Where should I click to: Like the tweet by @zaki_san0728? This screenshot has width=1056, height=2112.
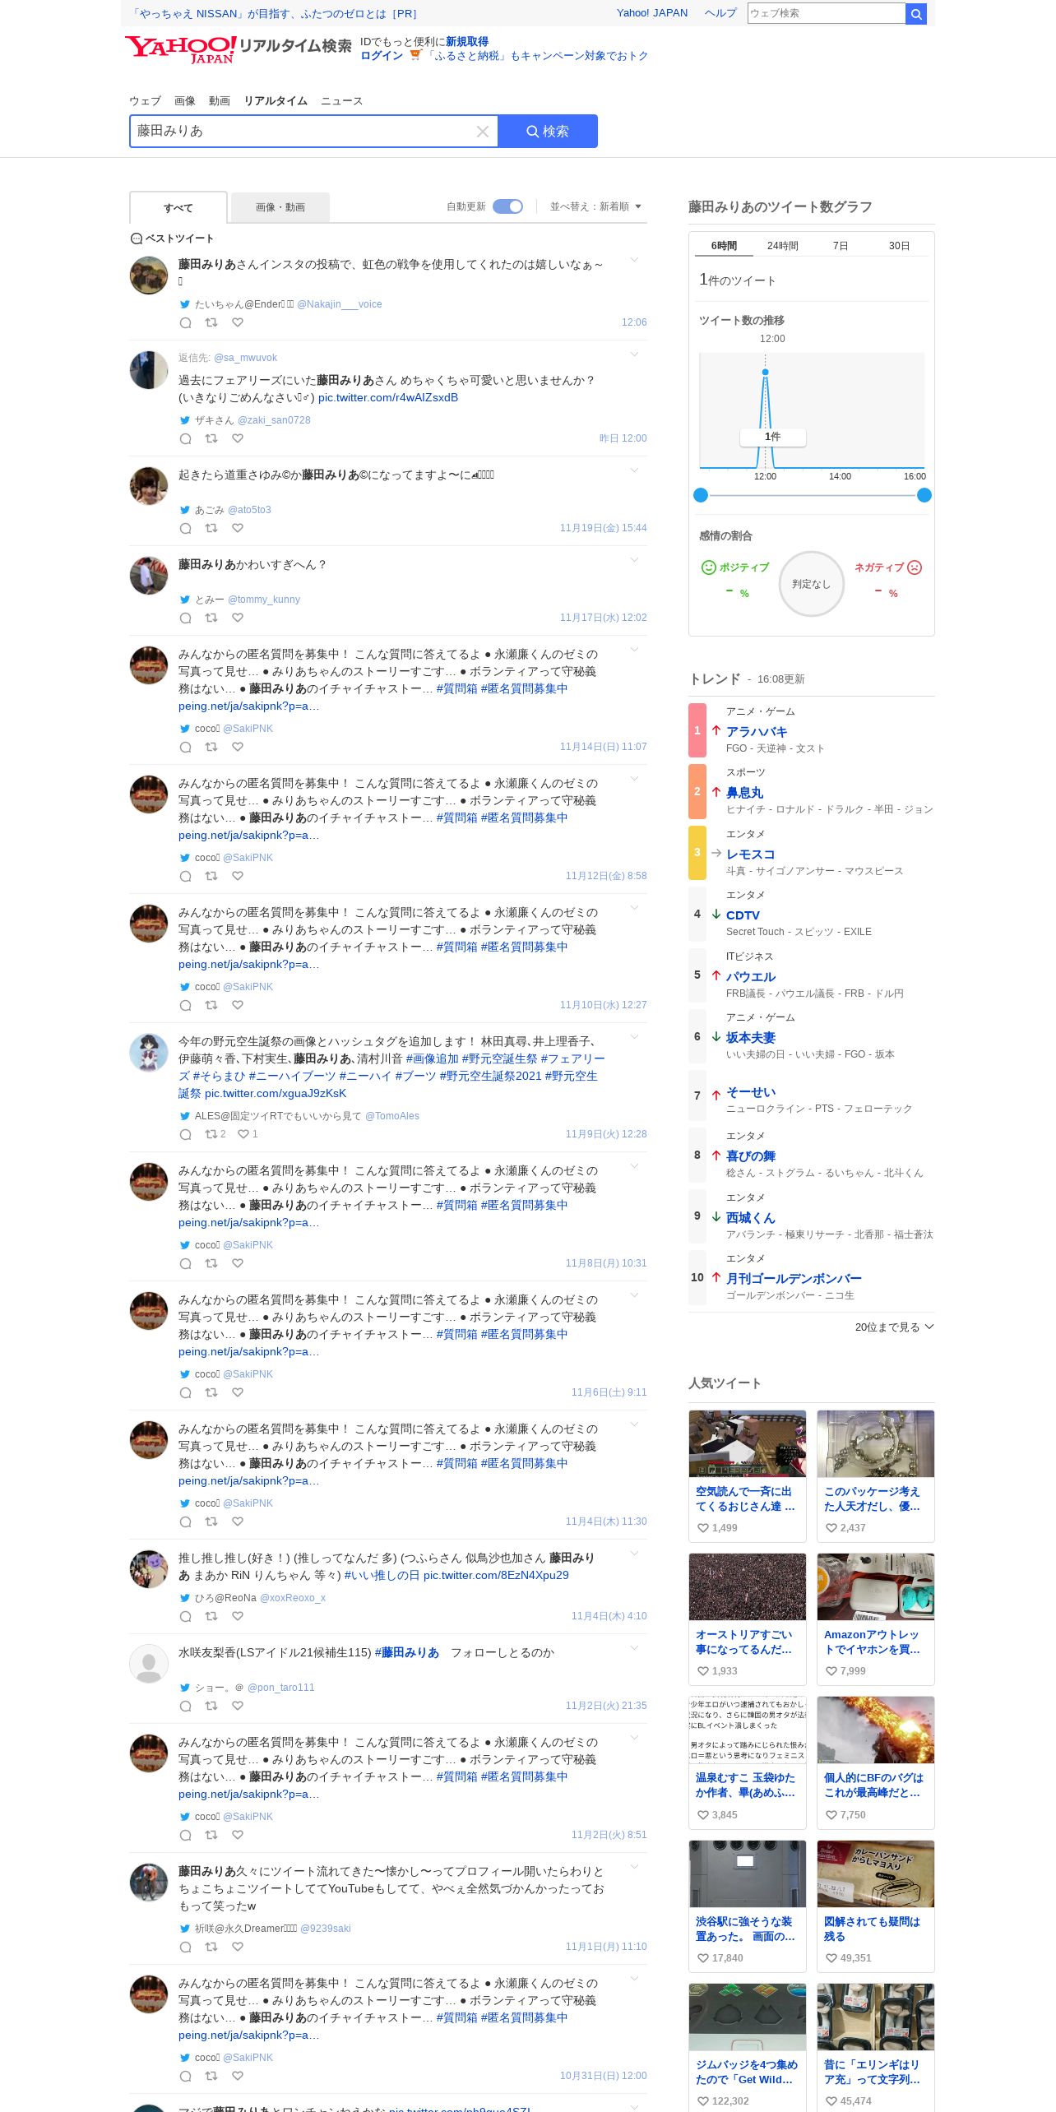(x=238, y=438)
